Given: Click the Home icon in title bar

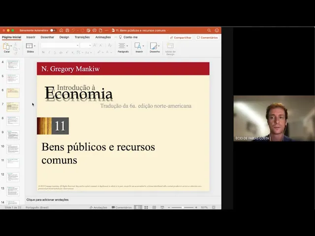Looking at the screenshot, I should 61,30.
